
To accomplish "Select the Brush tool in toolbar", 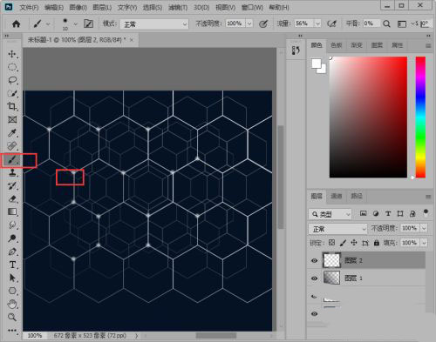I will 13,160.
